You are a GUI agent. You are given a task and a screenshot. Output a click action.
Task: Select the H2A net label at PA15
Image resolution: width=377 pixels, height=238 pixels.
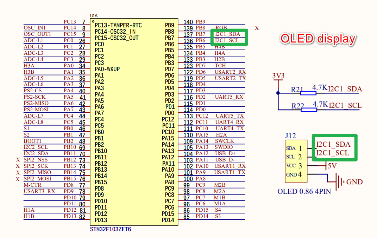(x=221, y=135)
